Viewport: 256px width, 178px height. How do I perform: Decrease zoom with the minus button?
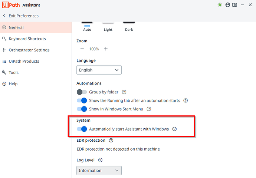coord(82,49)
